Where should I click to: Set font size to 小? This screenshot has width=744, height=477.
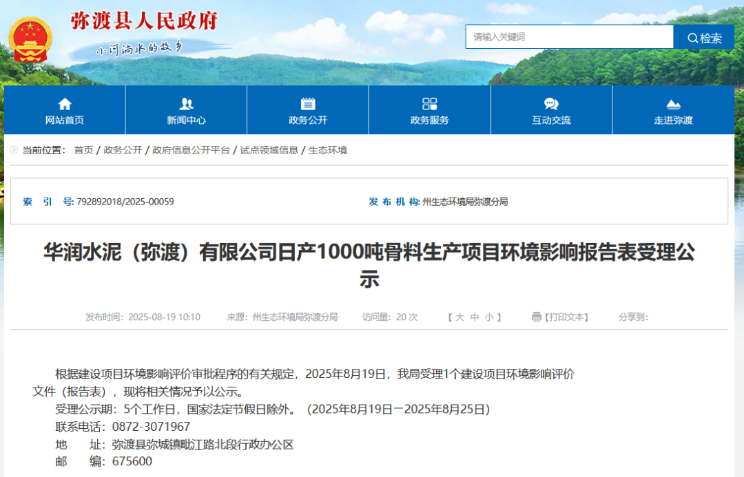[x=489, y=317]
